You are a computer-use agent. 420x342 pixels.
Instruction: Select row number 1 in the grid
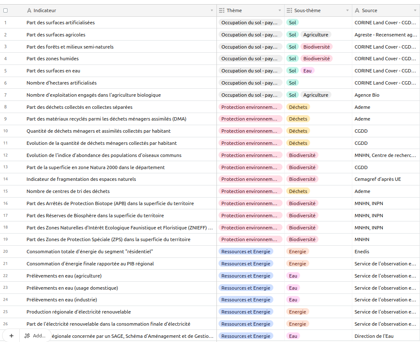coord(5,23)
